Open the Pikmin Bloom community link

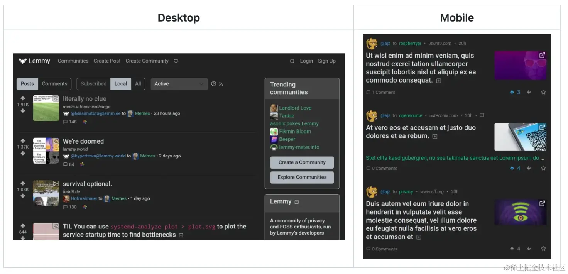click(x=295, y=132)
